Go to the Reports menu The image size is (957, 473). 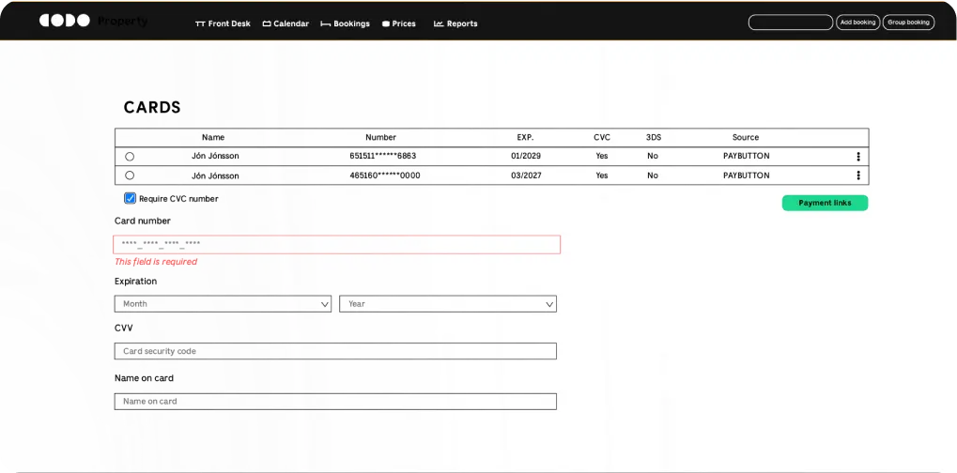(461, 24)
